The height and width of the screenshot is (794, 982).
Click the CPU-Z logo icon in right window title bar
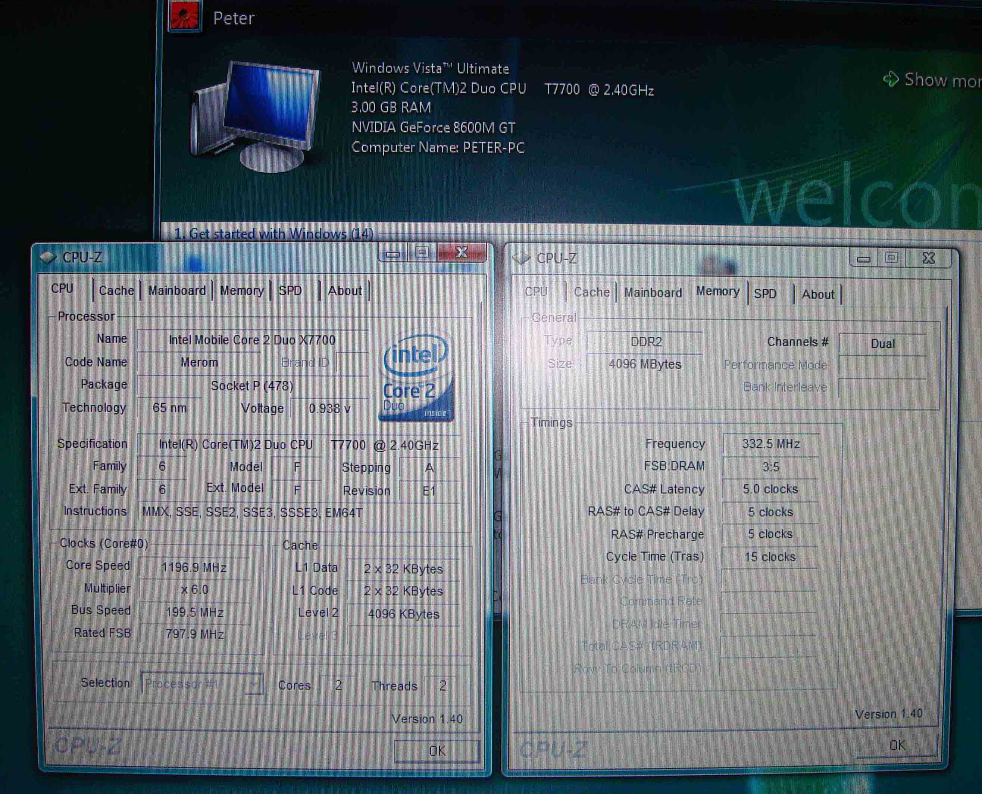(521, 258)
